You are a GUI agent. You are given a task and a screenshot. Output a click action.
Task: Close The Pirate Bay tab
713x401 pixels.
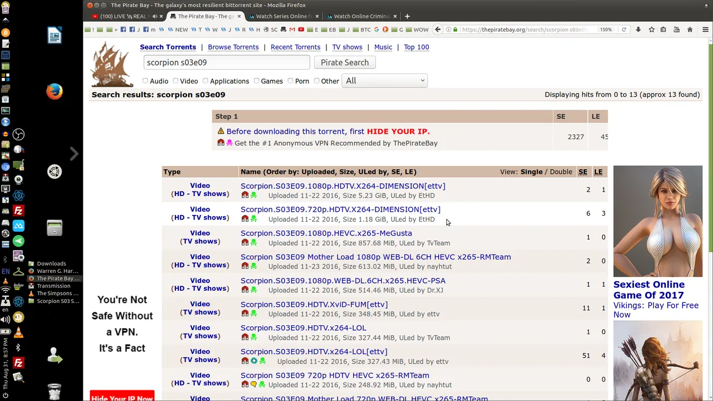tap(240, 16)
